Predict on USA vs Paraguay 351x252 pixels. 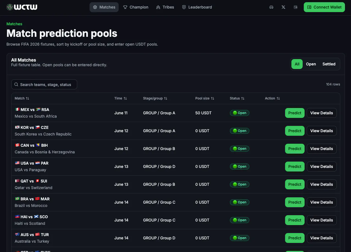tap(295, 167)
